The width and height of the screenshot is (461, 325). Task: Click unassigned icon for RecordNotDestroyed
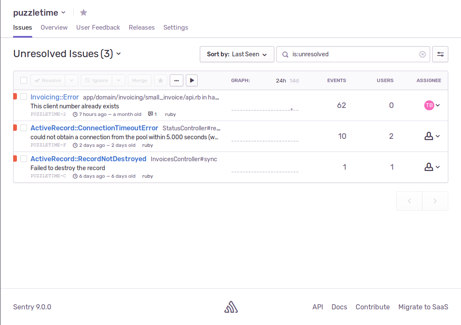pos(429,167)
